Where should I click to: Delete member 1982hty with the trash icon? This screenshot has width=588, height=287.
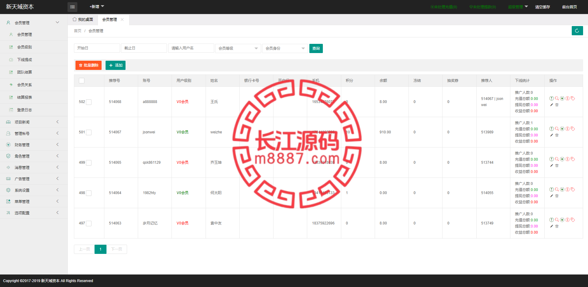[557, 196]
